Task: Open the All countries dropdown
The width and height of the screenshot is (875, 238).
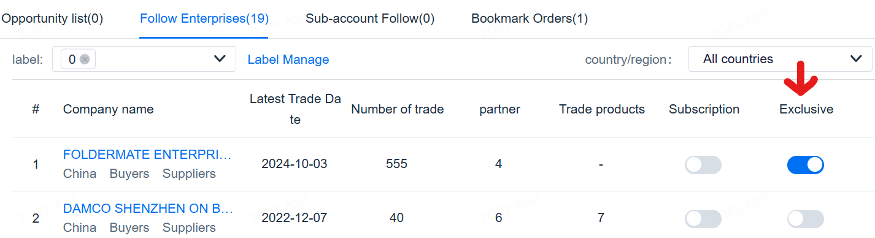Action: coord(780,60)
